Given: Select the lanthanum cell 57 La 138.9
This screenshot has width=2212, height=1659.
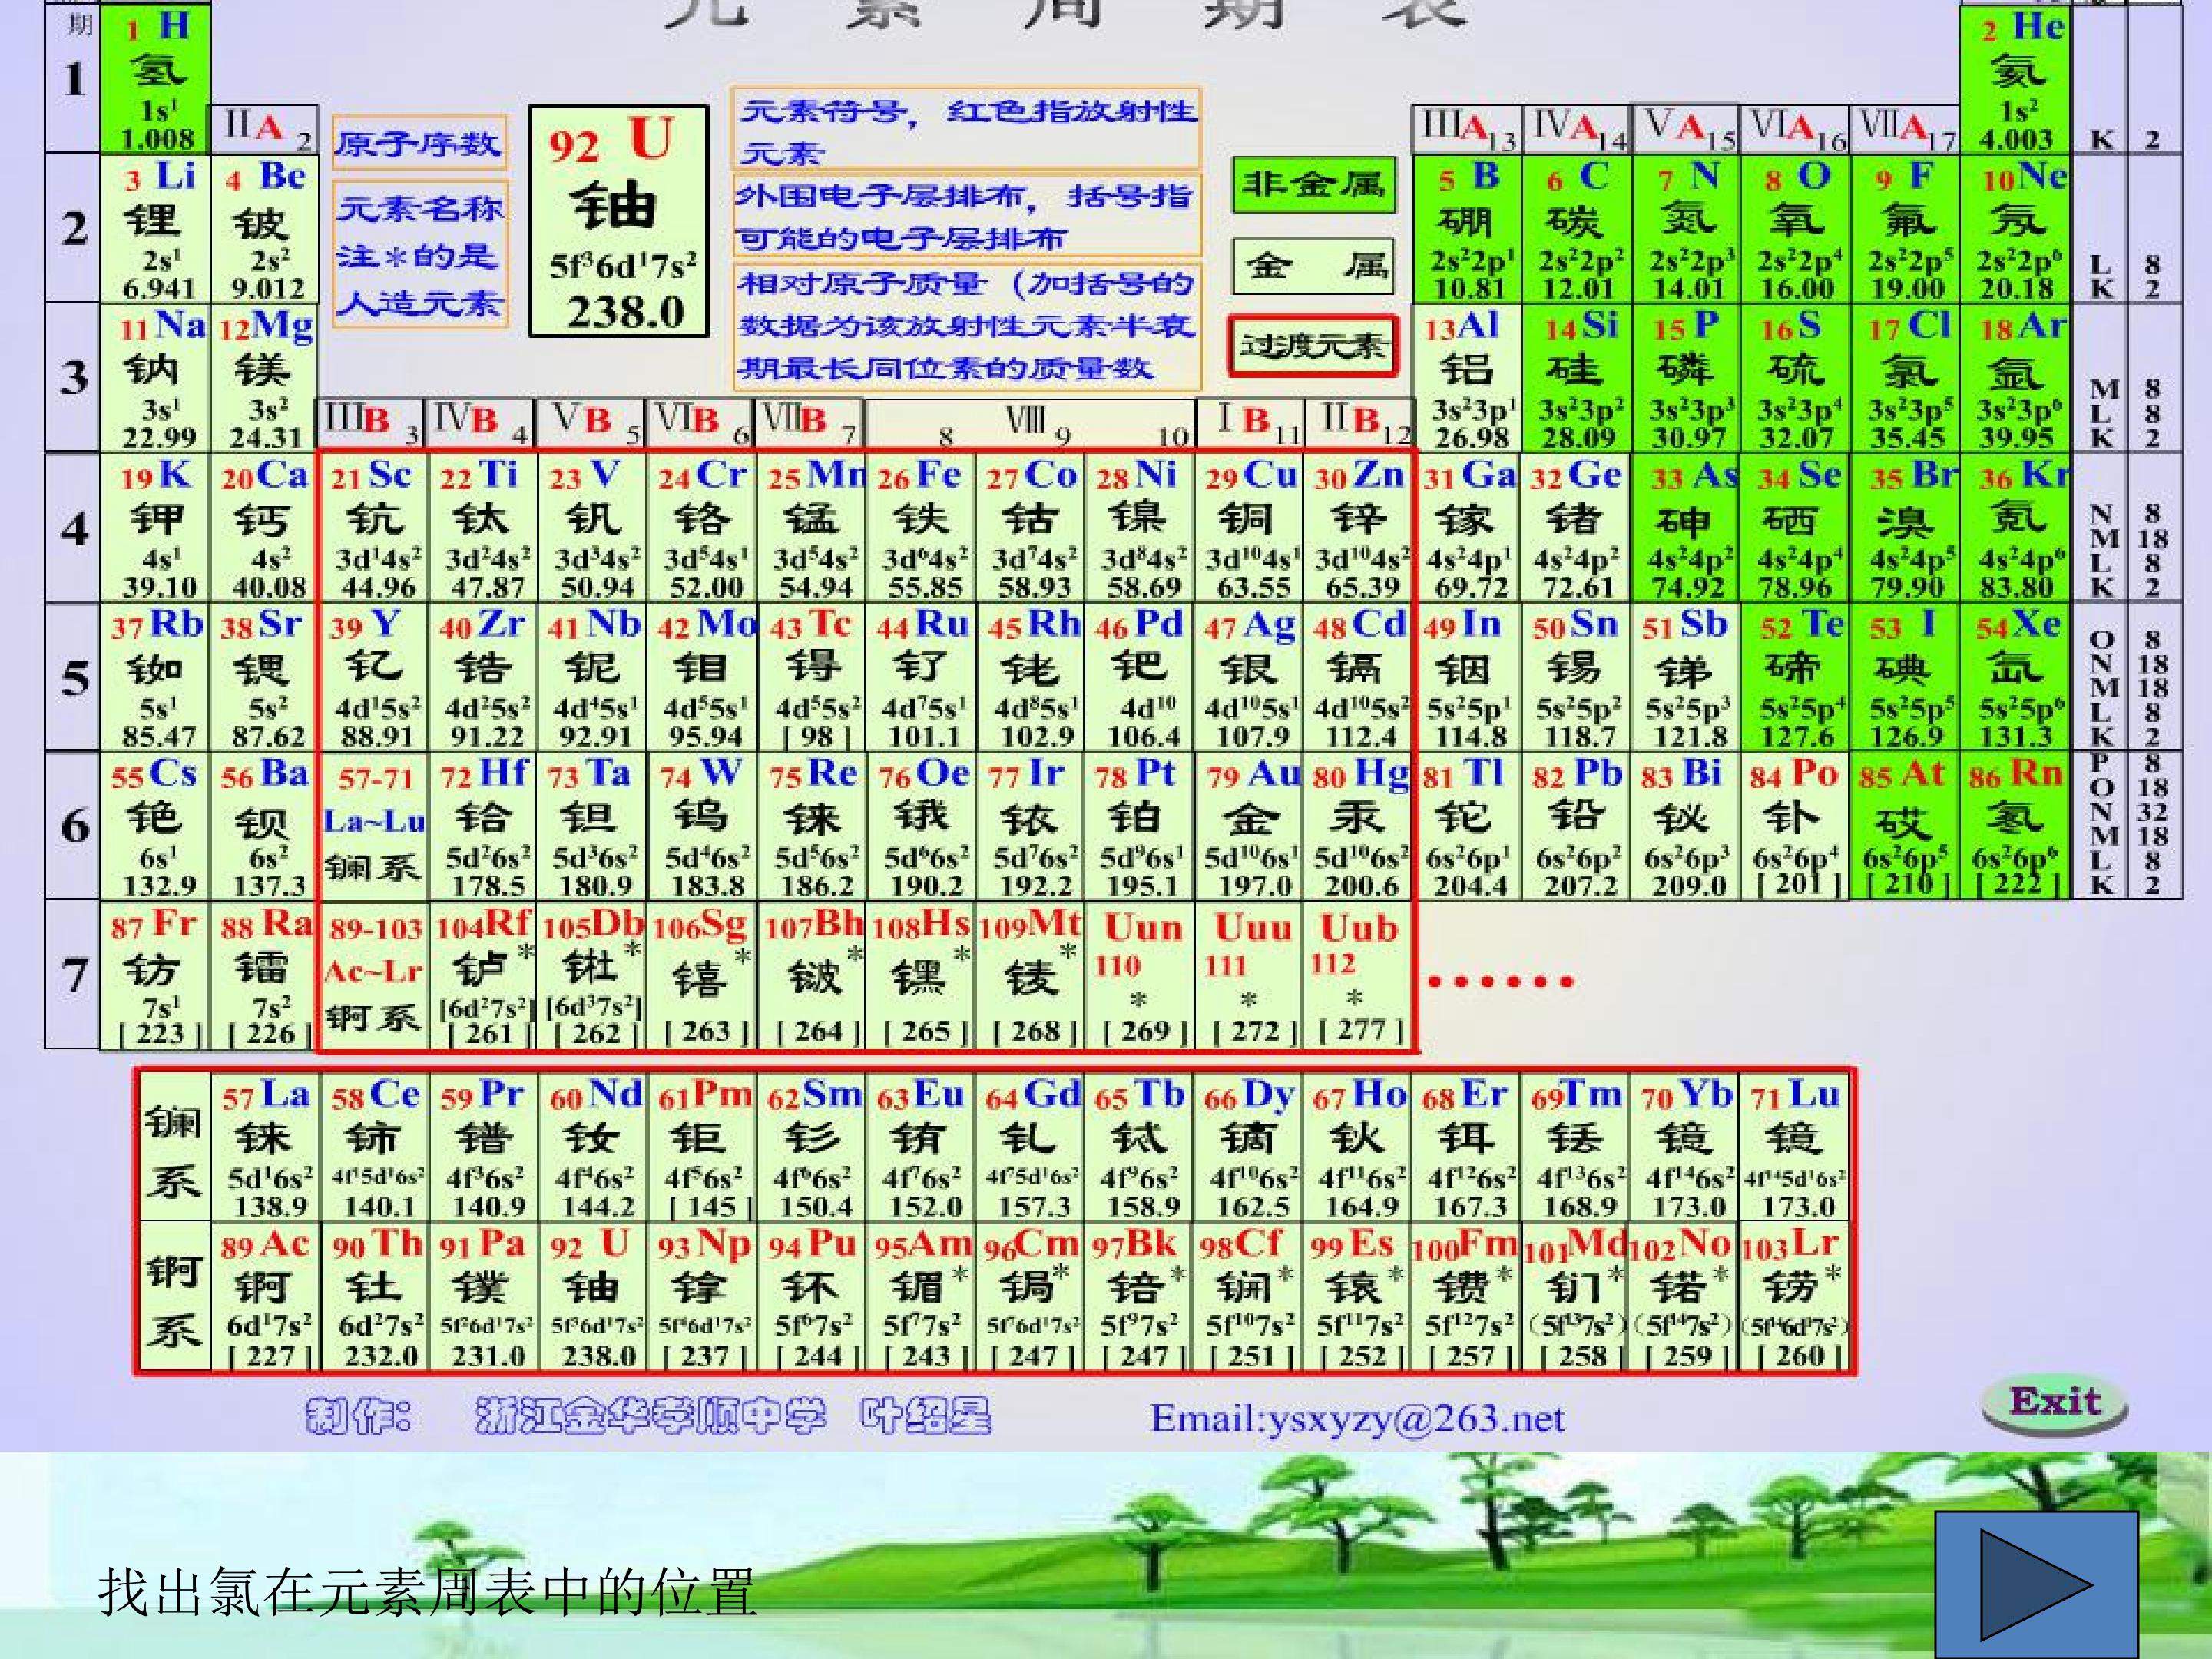Looking at the screenshot, I should (x=266, y=1146).
